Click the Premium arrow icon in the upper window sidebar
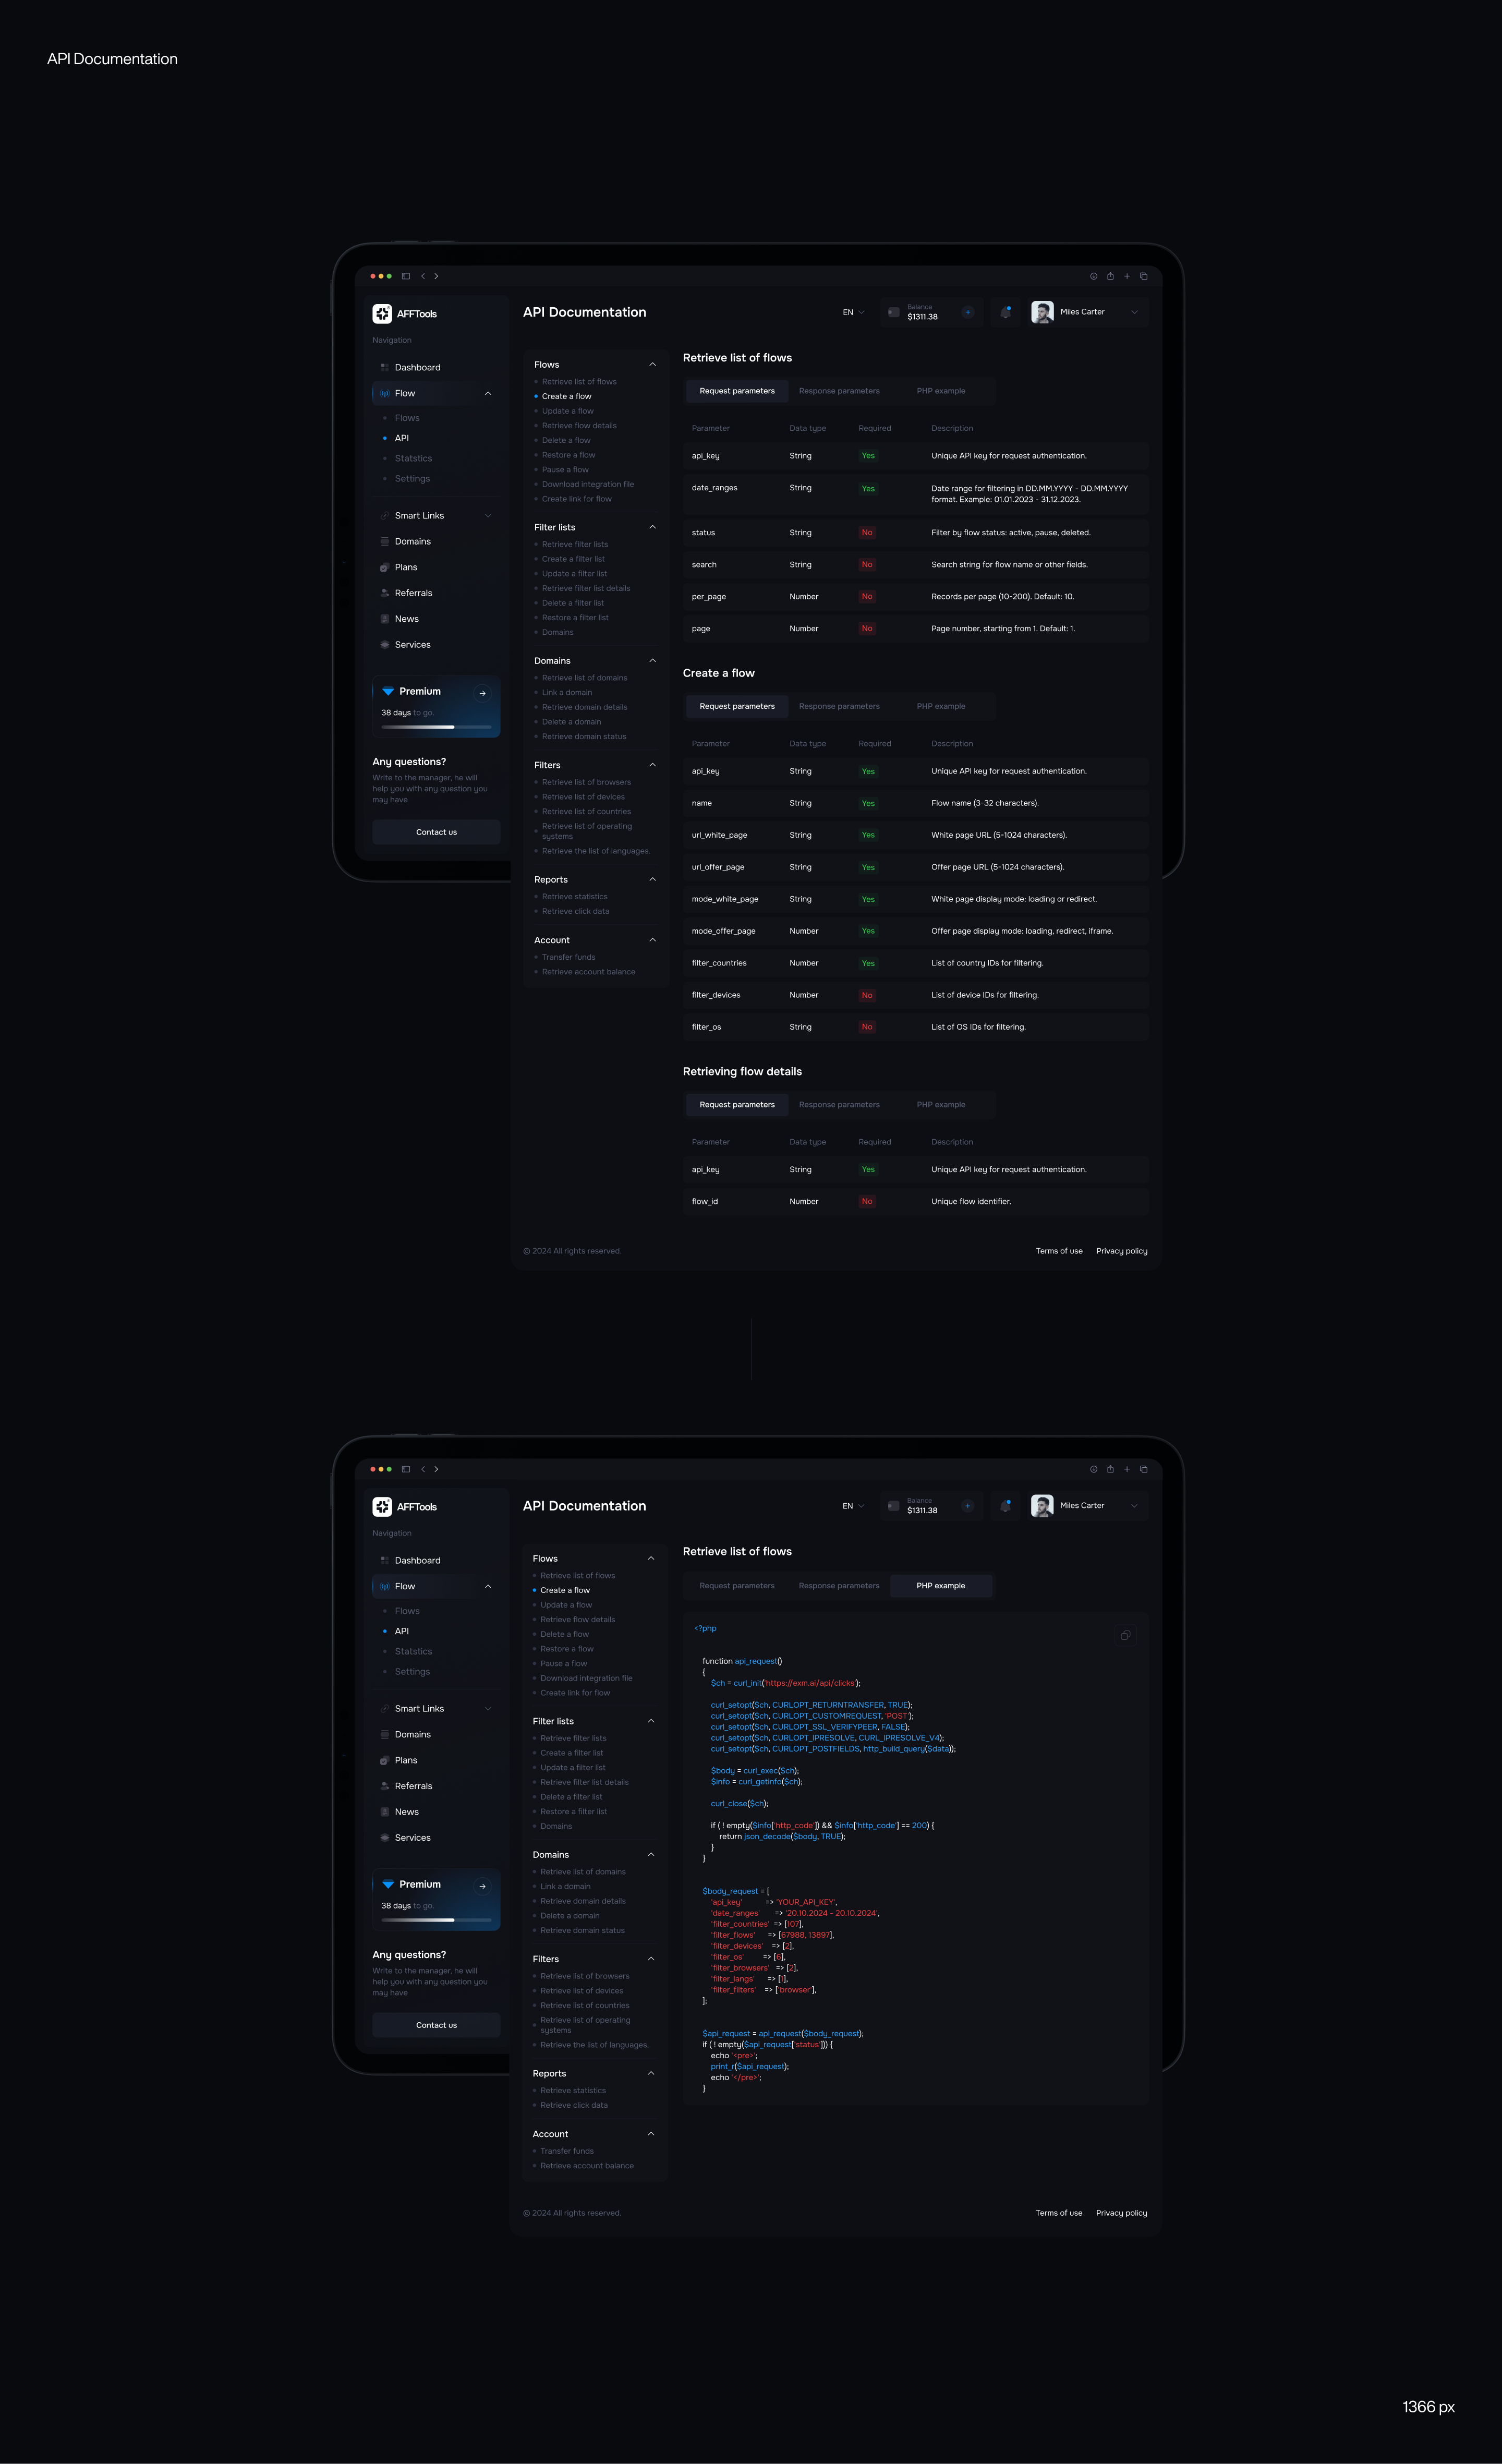 (482, 693)
